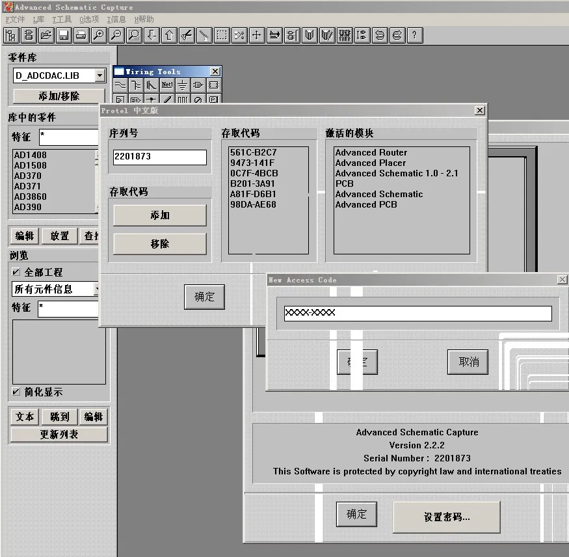Click the 编辑 button beside 跳到
Screen dimensions: 569x557
(x=93, y=416)
